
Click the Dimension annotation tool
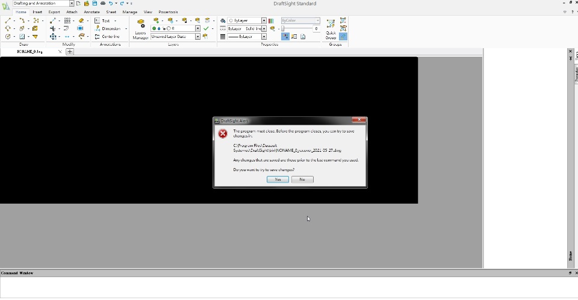tap(107, 28)
